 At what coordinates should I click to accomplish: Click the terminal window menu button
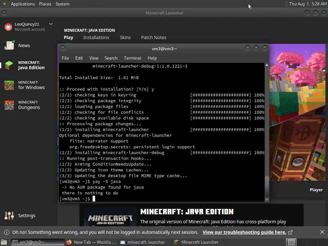[x=62, y=48]
